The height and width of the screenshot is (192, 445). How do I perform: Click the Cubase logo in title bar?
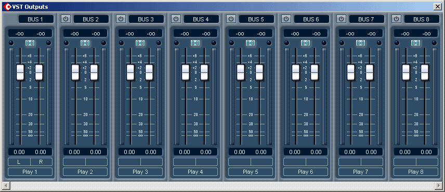8,7
